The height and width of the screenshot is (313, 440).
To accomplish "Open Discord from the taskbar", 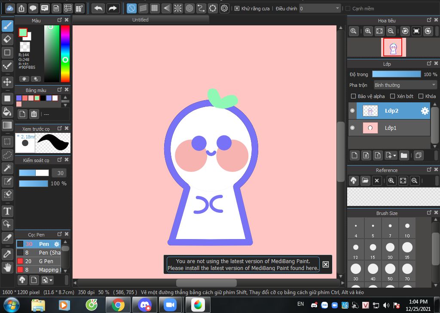I will pyautogui.click(x=144, y=305).
